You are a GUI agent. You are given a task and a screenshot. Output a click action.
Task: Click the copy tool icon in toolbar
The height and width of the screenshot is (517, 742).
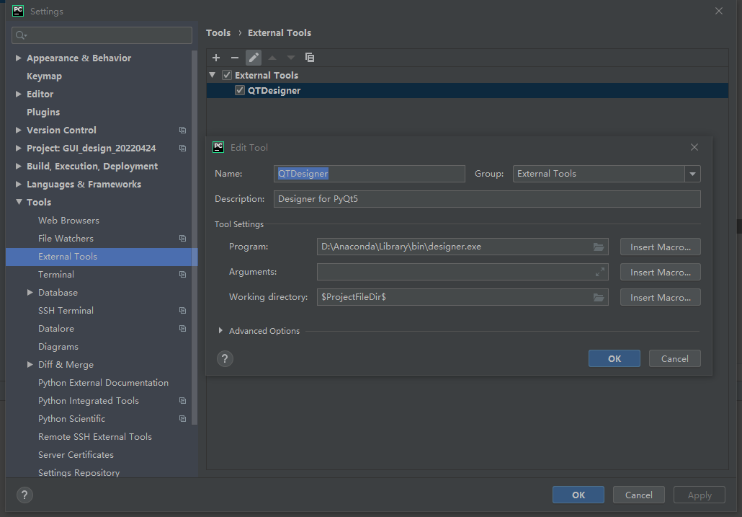coord(310,58)
